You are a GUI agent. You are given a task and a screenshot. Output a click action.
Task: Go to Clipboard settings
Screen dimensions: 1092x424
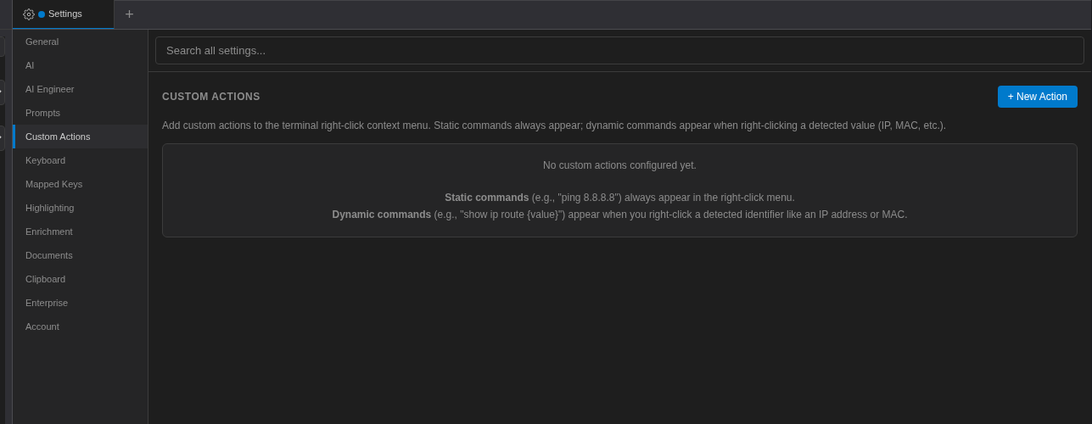tap(81, 279)
